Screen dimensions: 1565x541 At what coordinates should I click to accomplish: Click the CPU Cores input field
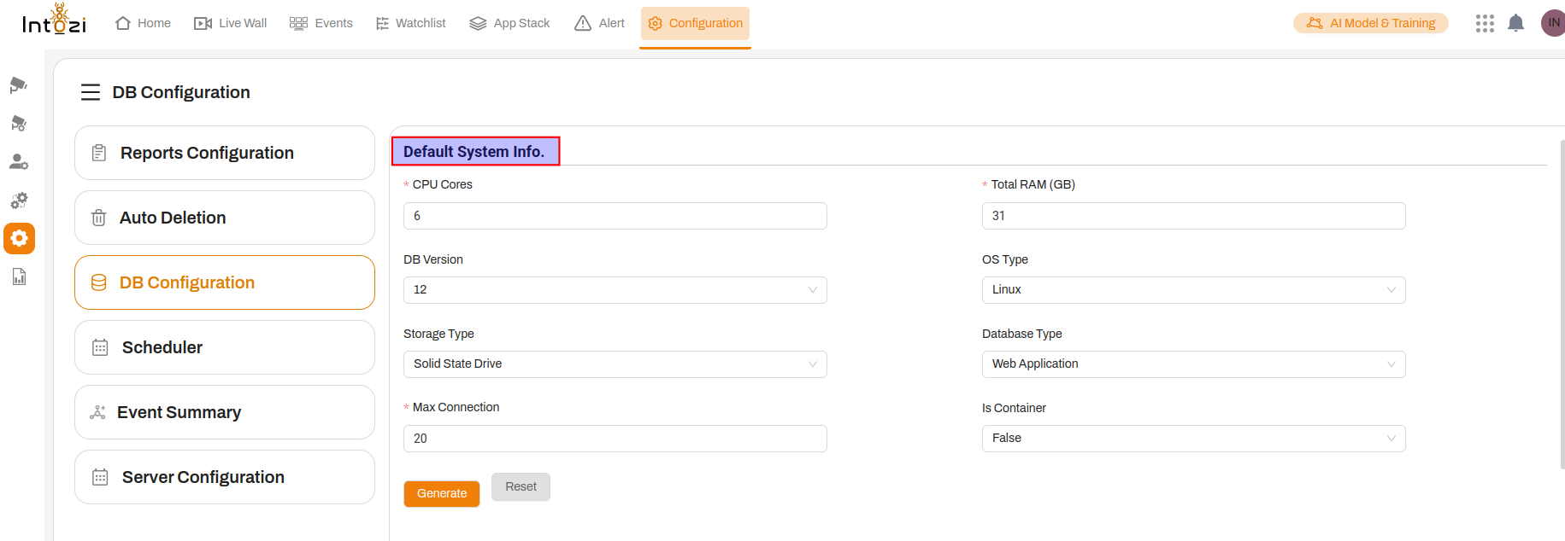(x=615, y=216)
